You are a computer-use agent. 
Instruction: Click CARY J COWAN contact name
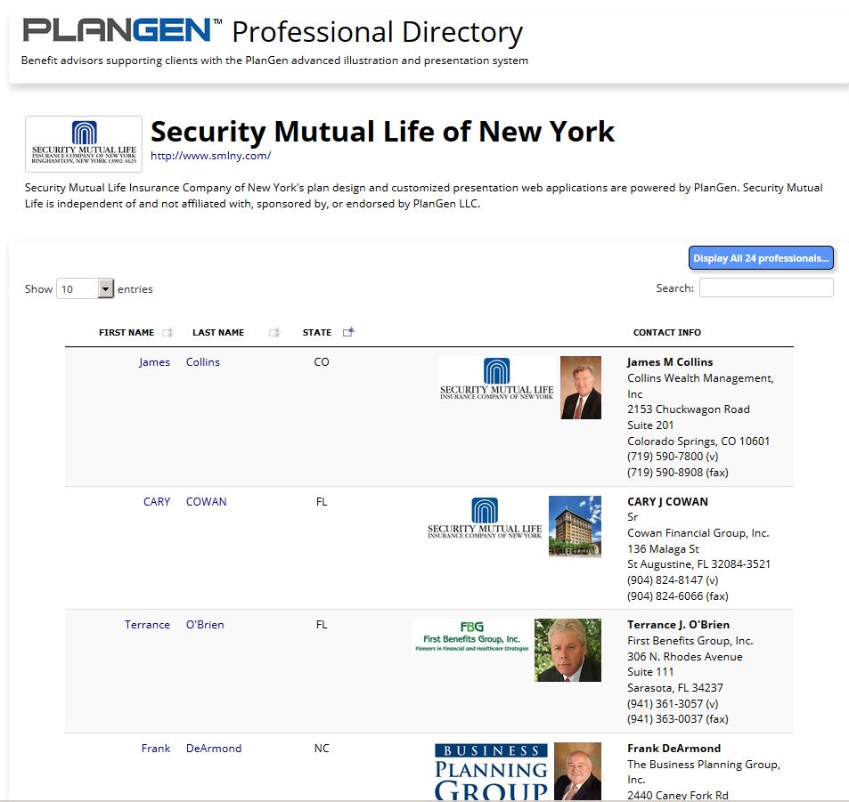667,502
